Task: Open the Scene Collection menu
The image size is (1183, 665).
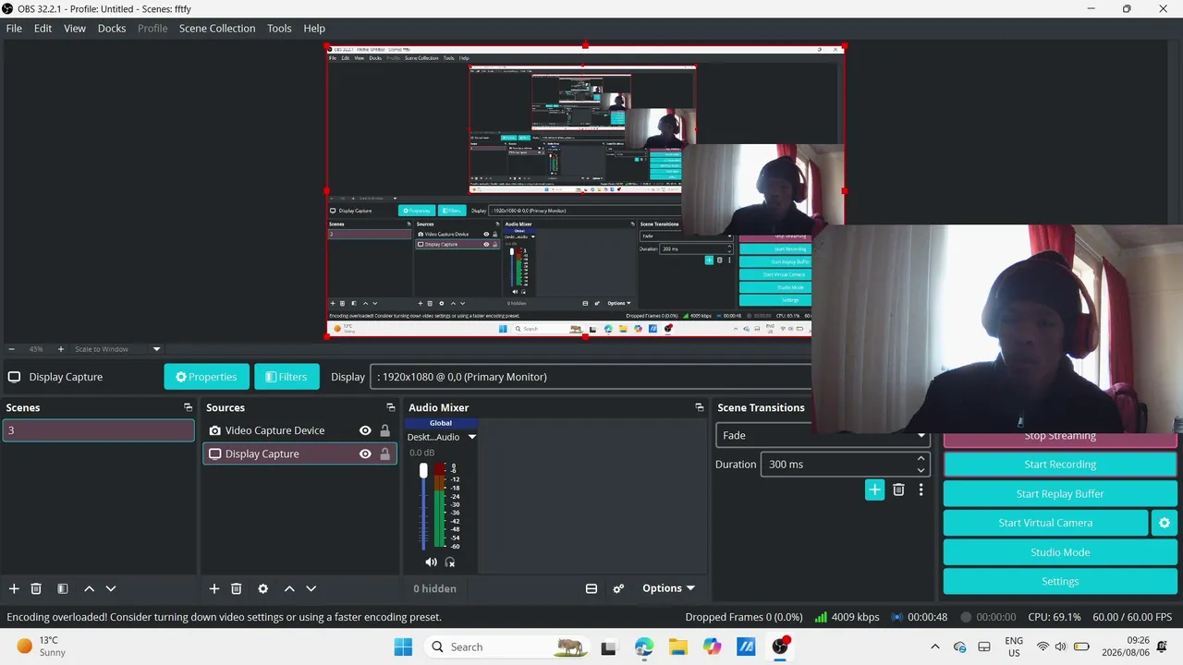Action: [217, 29]
